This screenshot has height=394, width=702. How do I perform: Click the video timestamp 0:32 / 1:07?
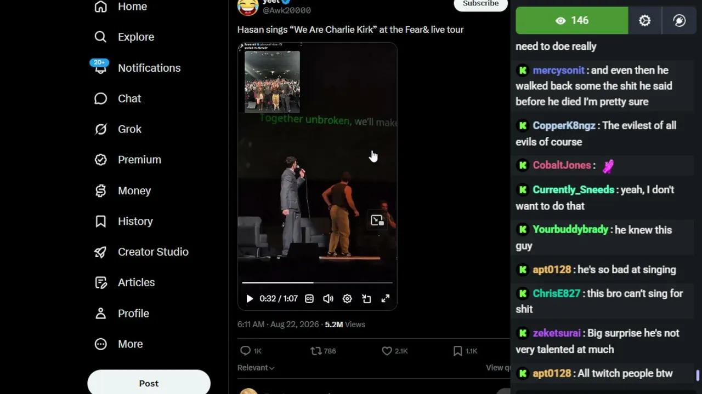[x=279, y=299]
